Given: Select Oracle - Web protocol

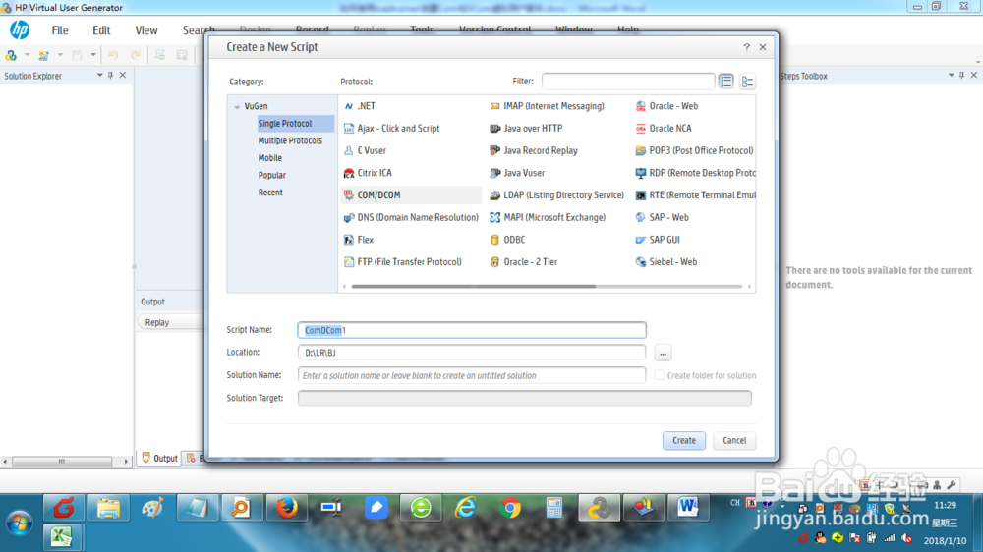Looking at the screenshot, I should 666,106.
